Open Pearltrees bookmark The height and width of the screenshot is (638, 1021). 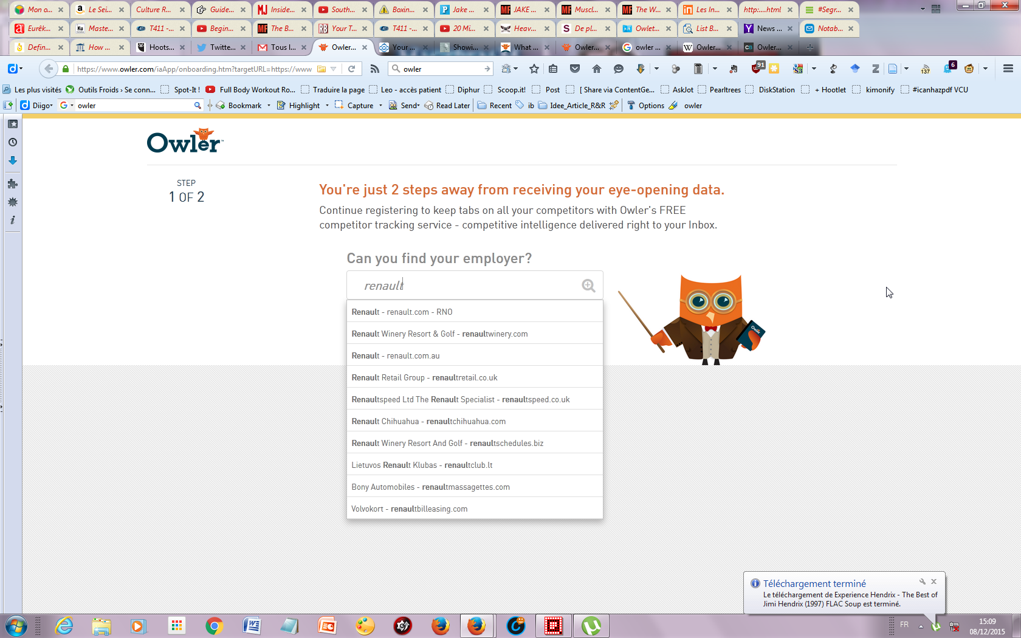[x=719, y=89]
